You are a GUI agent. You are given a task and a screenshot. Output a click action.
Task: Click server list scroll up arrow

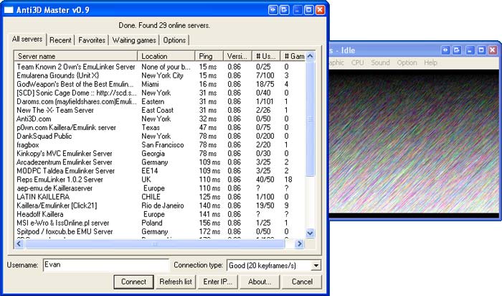pyautogui.click(x=310, y=56)
